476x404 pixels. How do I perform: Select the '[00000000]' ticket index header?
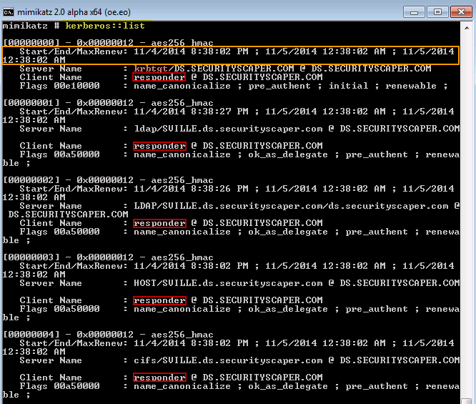(31, 42)
